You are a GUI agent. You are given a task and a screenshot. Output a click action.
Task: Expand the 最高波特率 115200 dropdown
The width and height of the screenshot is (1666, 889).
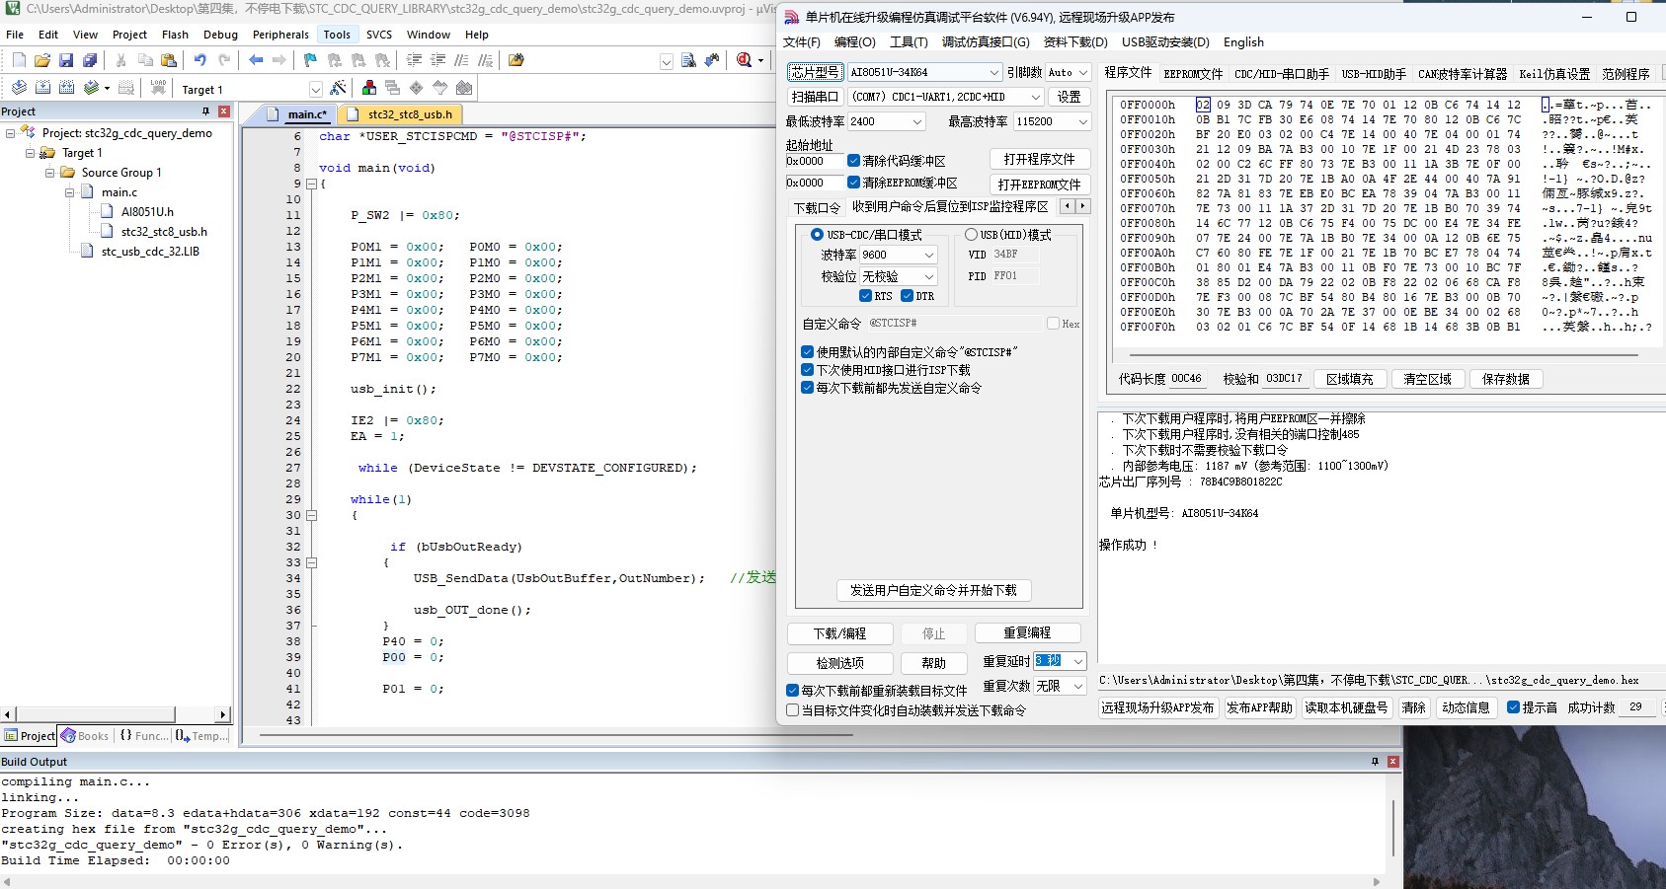(1082, 122)
